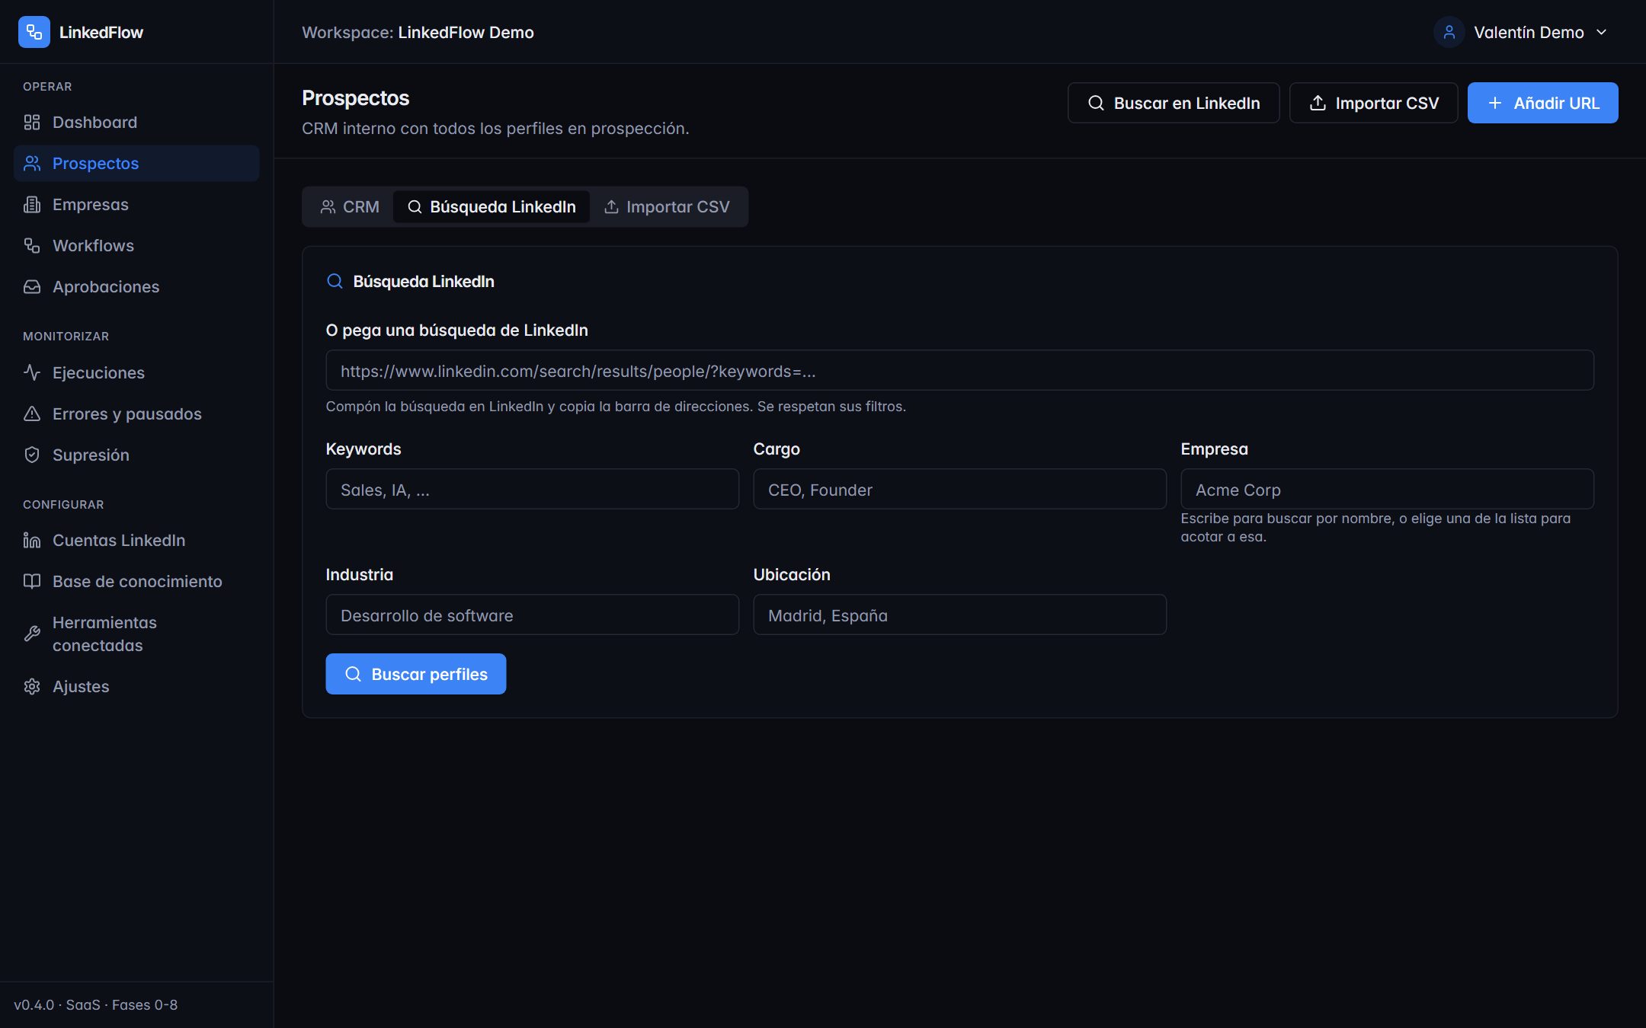The width and height of the screenshot is (1646, 1028).
Task: Open Ajustes via its gear icon
Action: coord(32,687)
